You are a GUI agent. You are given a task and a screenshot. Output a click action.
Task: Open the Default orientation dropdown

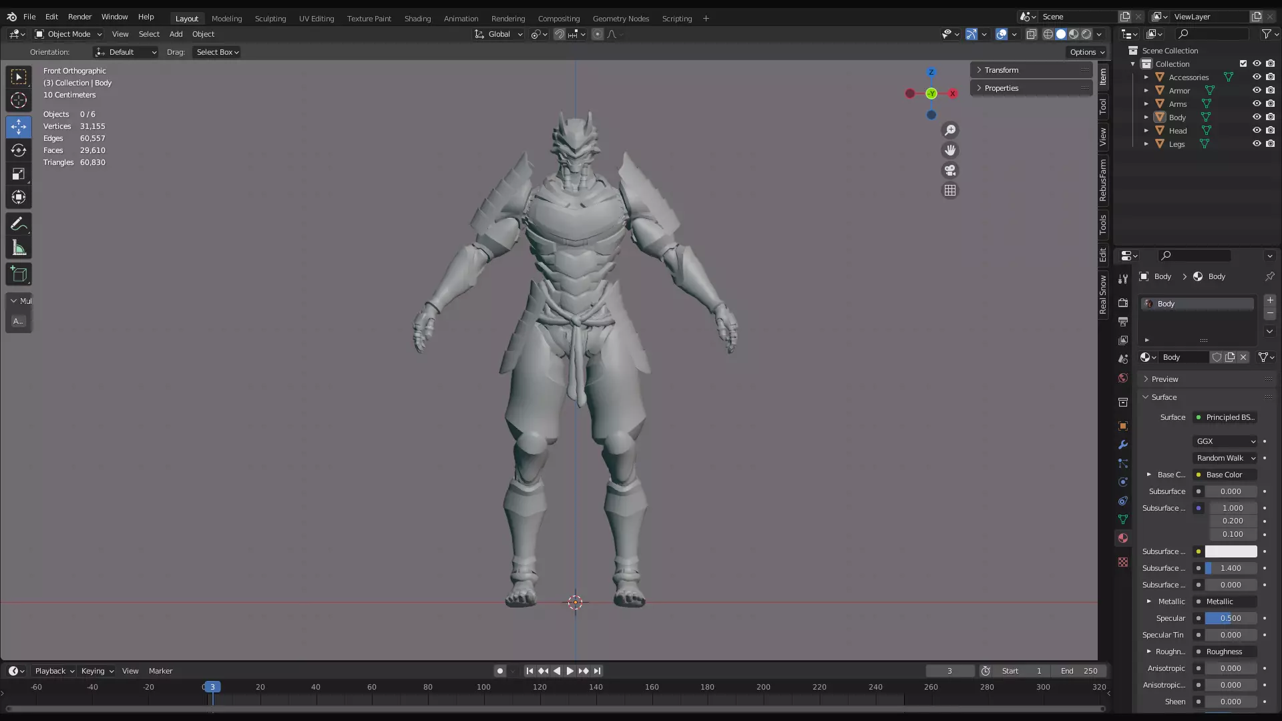click(x=126, y=52)
